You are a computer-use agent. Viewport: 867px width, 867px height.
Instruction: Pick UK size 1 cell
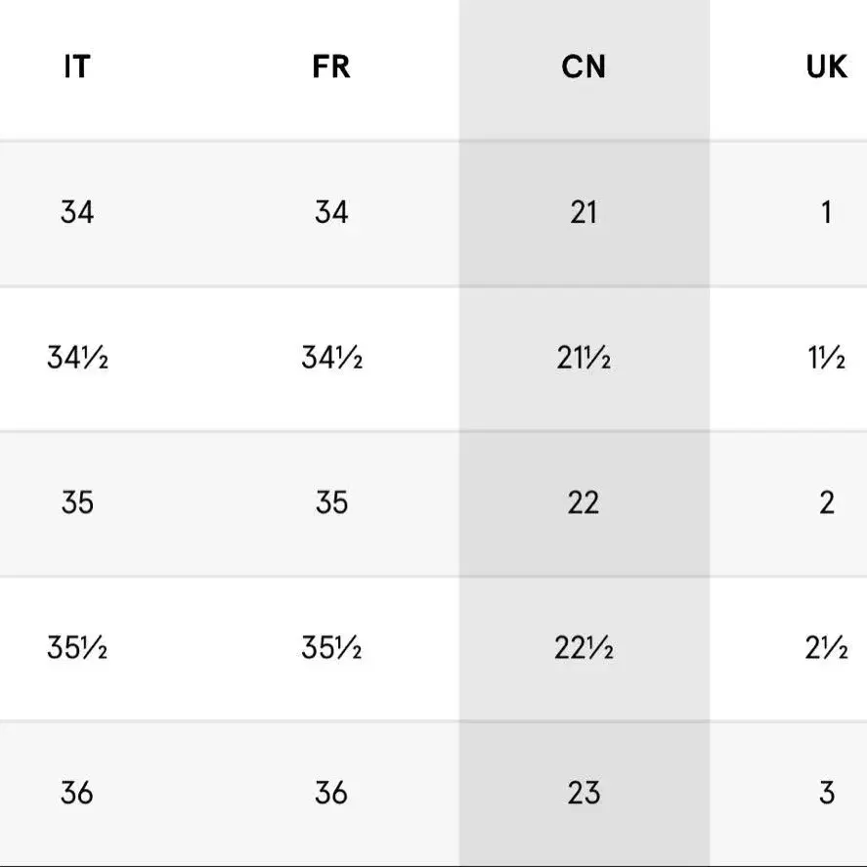tap(826, 212)
